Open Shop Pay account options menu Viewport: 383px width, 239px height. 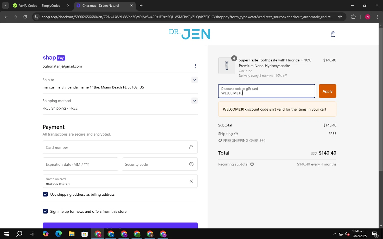click(x=195, y=66)
